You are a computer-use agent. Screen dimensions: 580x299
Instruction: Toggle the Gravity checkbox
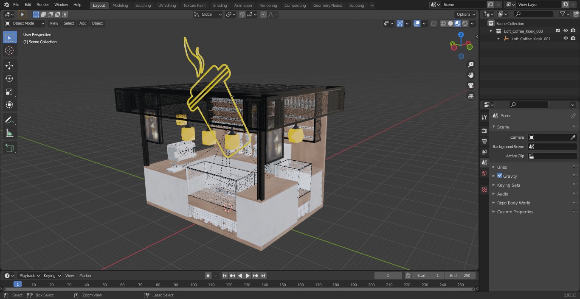point(500,176)
